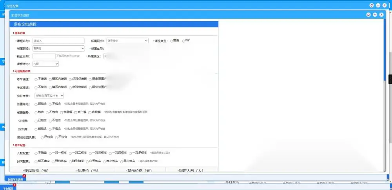Select 普通 as 课程类型
Viewport: 392px width, 190px height.
tap(172, 41)
